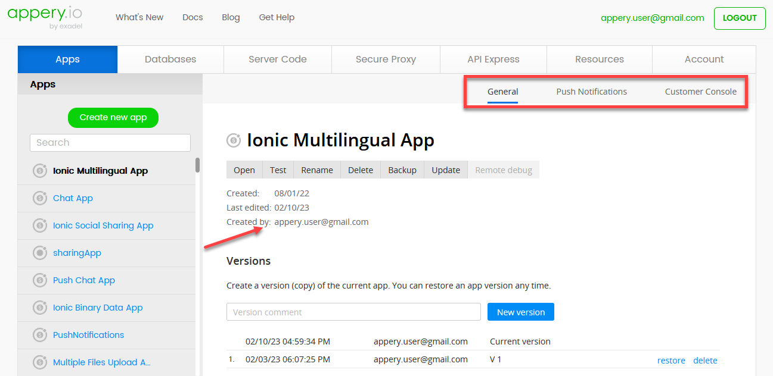Click the appery.io logo
773x376 pixels.
(45, 18)
